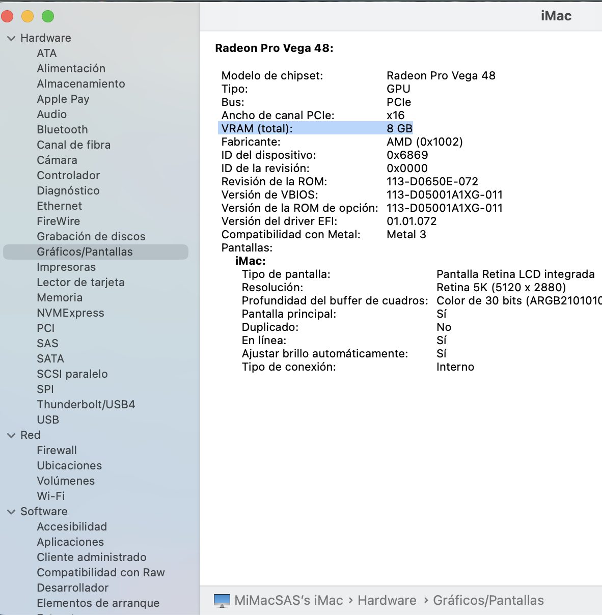
Task: Open Canal de fibra entry
Action: 74,145
